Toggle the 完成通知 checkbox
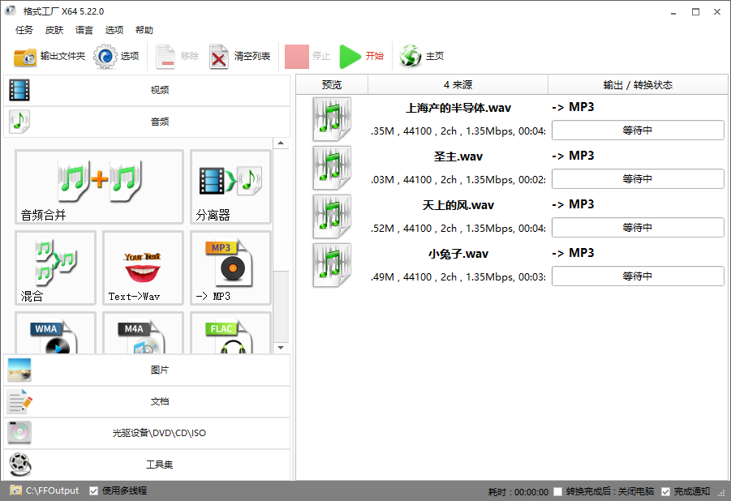731x501 pixels. click(x=665, y=491)
